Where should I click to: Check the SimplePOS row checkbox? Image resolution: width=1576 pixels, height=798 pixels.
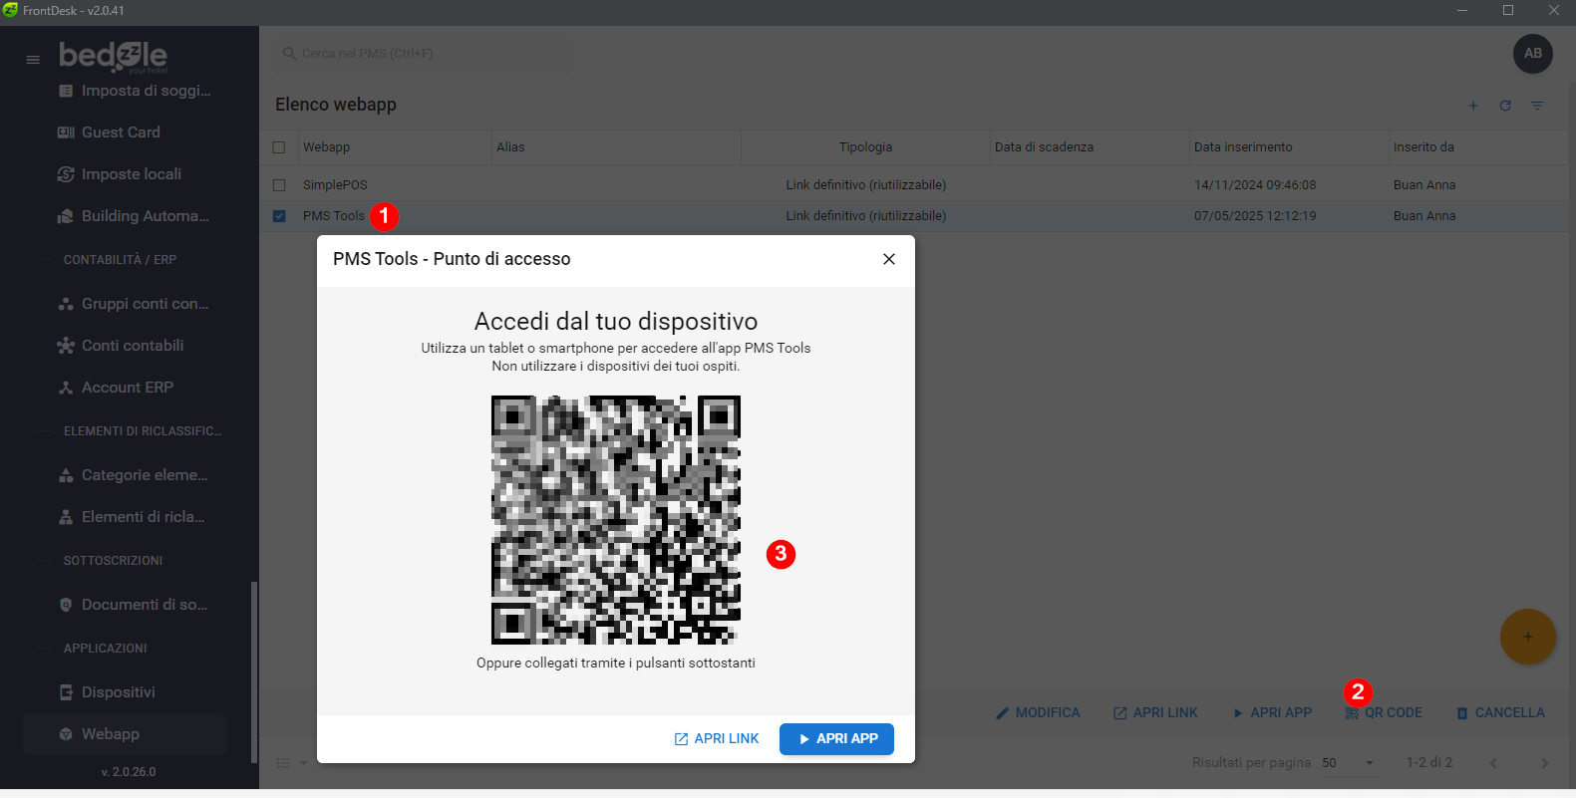pos(279,185)
